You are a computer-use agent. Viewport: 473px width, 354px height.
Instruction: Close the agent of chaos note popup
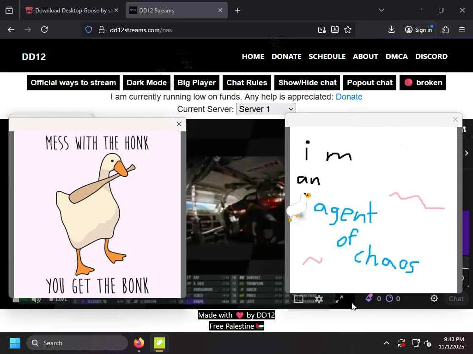coord(455,119)
